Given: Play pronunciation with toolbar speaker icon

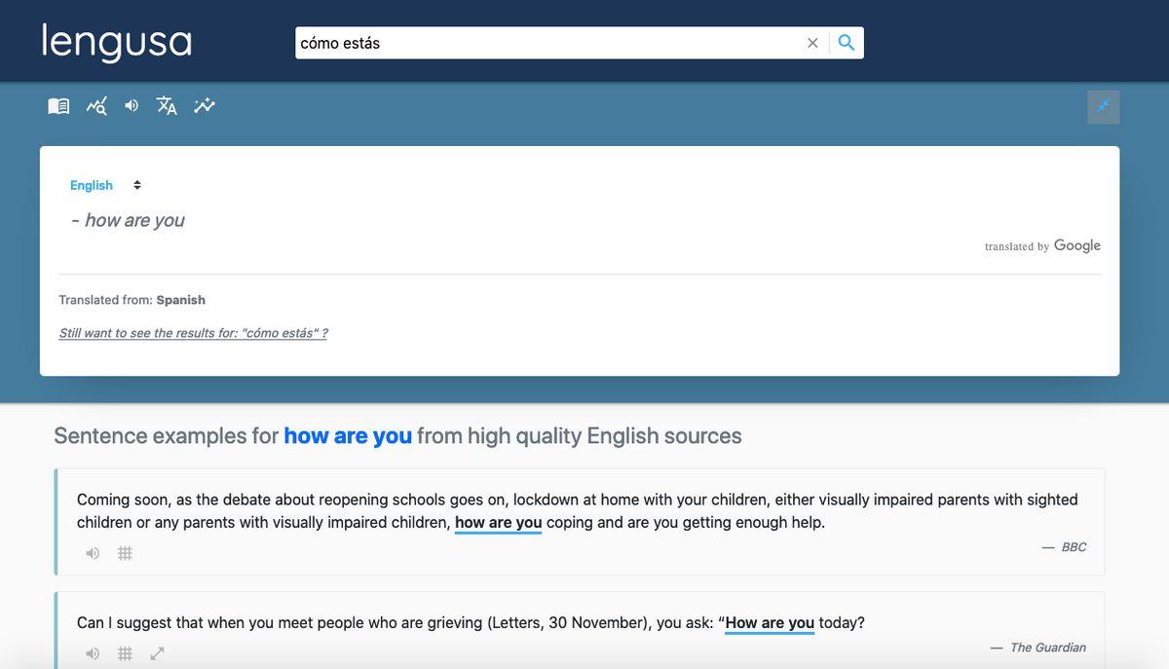Looking at the screenshot, I should tap(132, 106).
